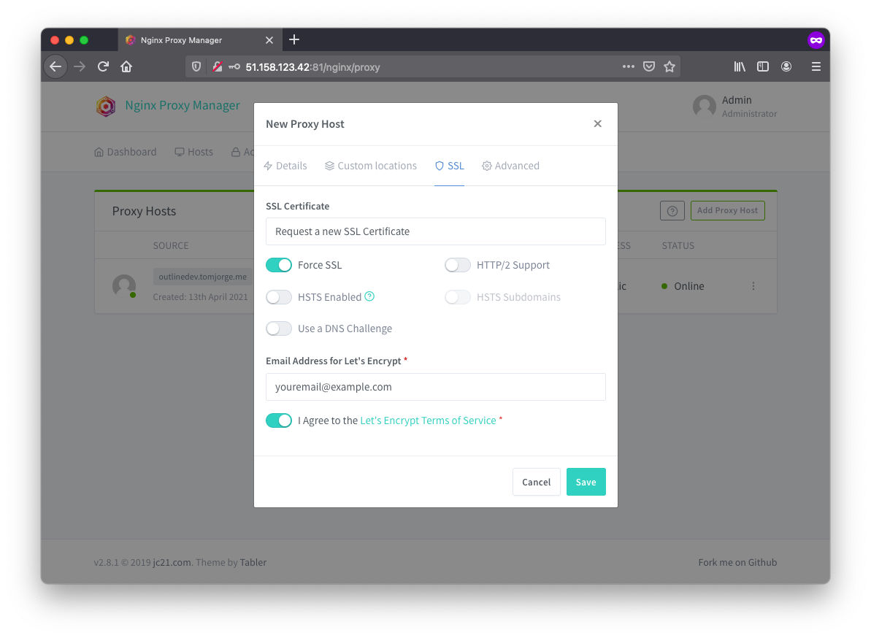The height and width of the screenshot is (638, 871).
Task: Open the Library icon in toolbar
Action: [740, 66]
